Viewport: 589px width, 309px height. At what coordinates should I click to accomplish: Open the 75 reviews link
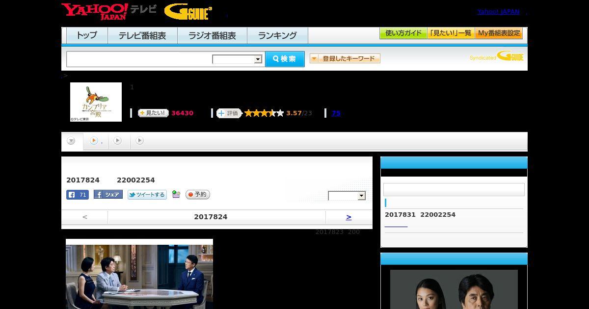tap(336, 113)
